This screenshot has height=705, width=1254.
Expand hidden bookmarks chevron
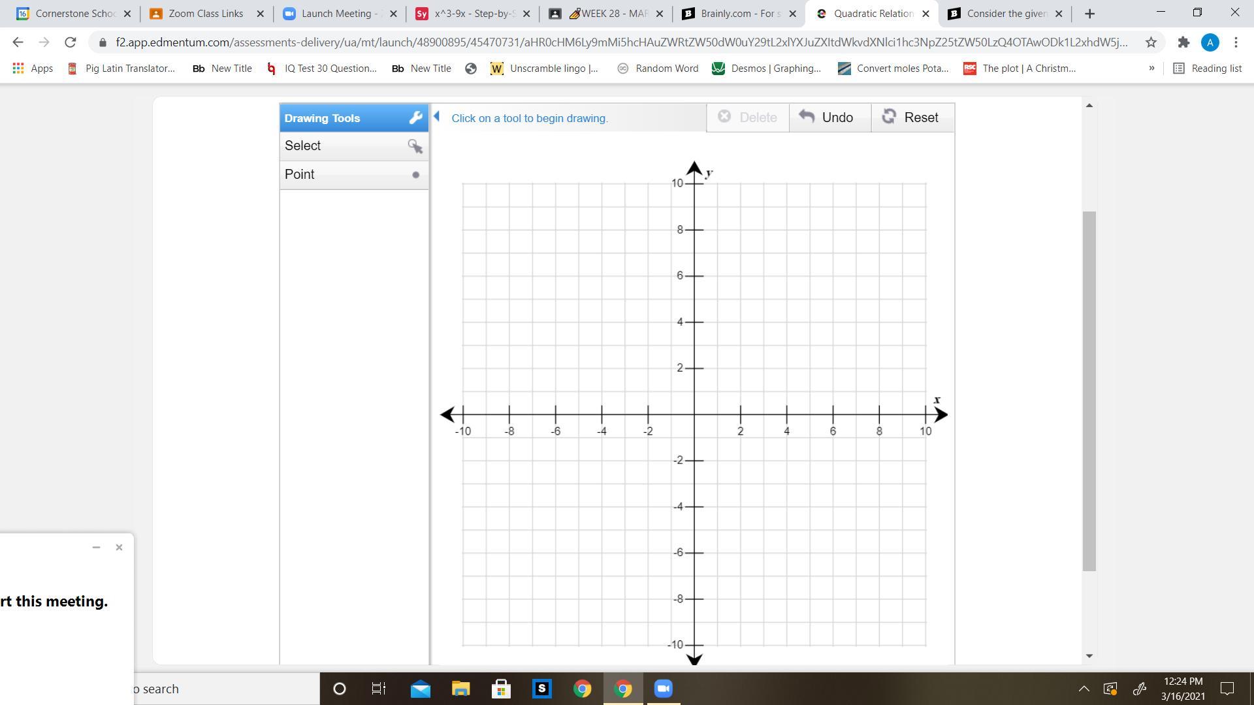1151,68
